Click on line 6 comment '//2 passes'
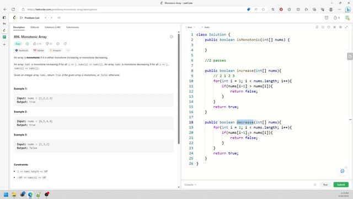Screen dimensions: 353x199 [215, 60]
